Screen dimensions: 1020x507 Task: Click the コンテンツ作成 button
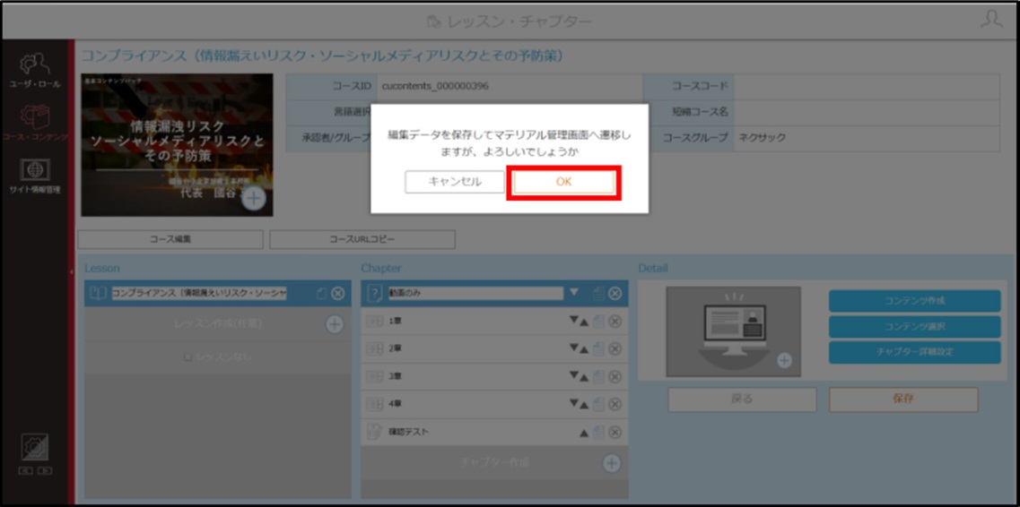coord(915,301)
